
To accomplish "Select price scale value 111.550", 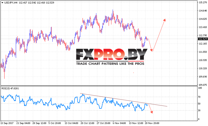I will (x=203, y=52).
